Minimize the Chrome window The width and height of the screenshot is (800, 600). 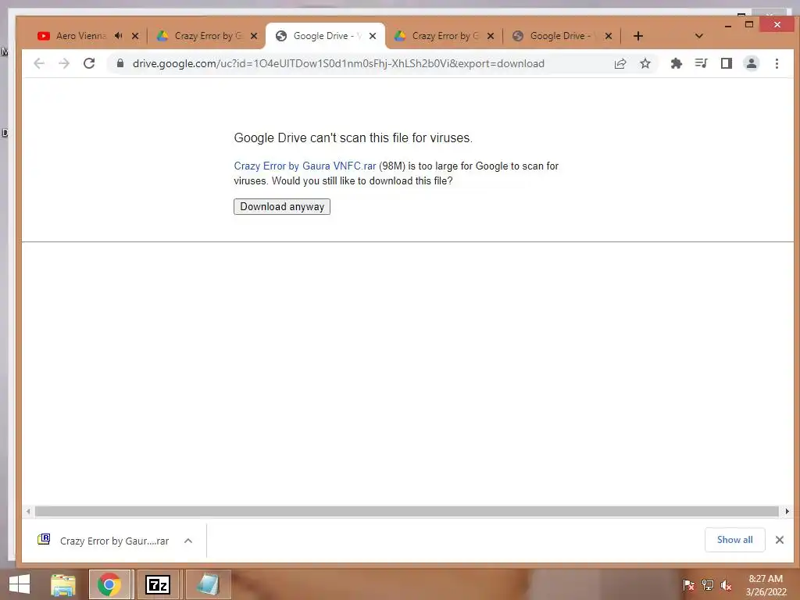[x=728, y=25]
